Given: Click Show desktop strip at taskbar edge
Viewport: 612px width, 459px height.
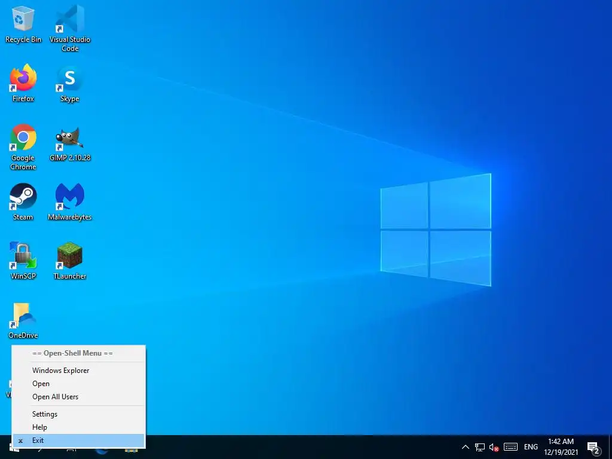Looking at the screenshot, I should 610,447.
